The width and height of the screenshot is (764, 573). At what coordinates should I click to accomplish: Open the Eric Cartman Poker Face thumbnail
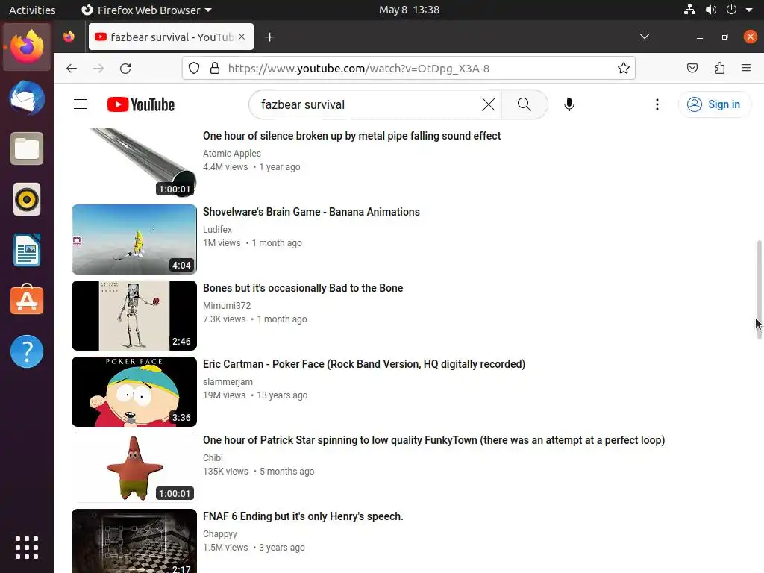coord(134,391)
